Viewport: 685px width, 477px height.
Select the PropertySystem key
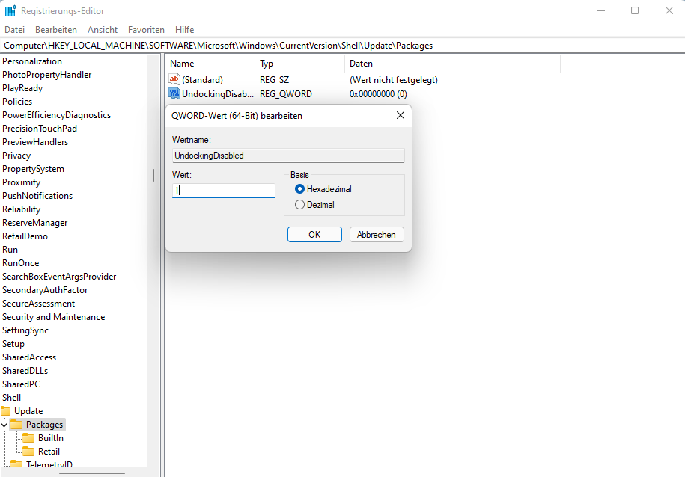[x=33, y=169]
